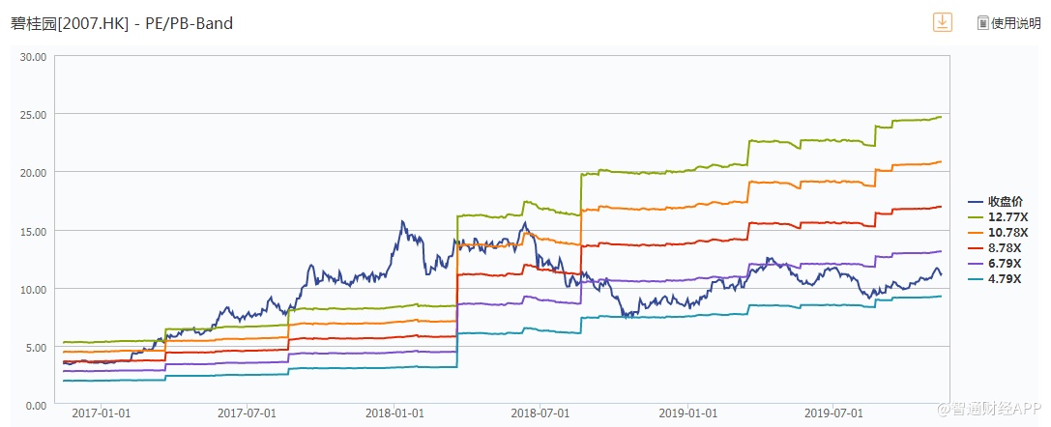The image size is (1051, 427).
Task: Click the red 8.78X band line in chart
Action: tap(677, 242)
